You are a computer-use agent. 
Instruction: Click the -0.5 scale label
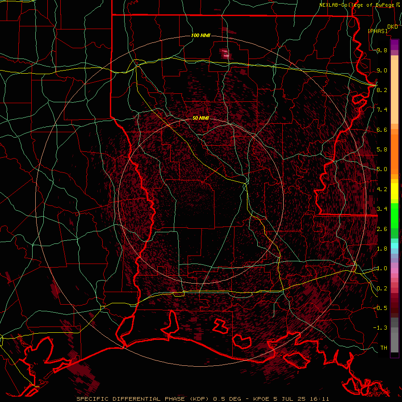(380, 308)
